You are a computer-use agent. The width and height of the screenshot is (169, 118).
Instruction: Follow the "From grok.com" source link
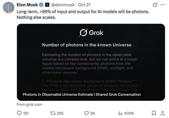tap(29, 105)
